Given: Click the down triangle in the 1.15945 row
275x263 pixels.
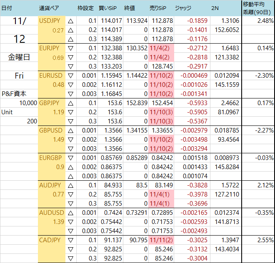Looking at the screenshot, I should pos(70,76).
